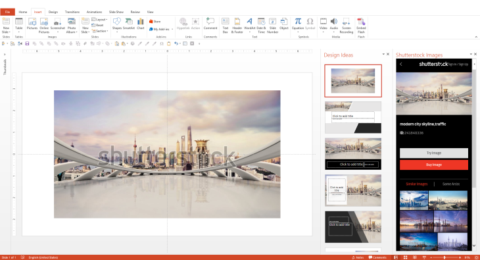Screen dimensions: 480x260
Task: Add a Comment using ribbon icon
Action: pyautogui.click(x=210, y=24)
